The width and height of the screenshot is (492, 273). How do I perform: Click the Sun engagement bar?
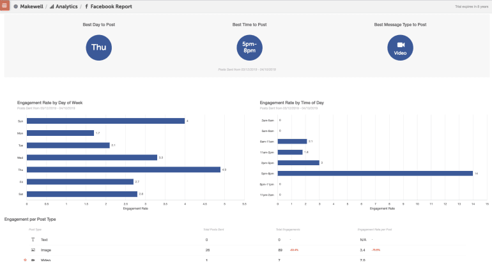pos(105,121)
